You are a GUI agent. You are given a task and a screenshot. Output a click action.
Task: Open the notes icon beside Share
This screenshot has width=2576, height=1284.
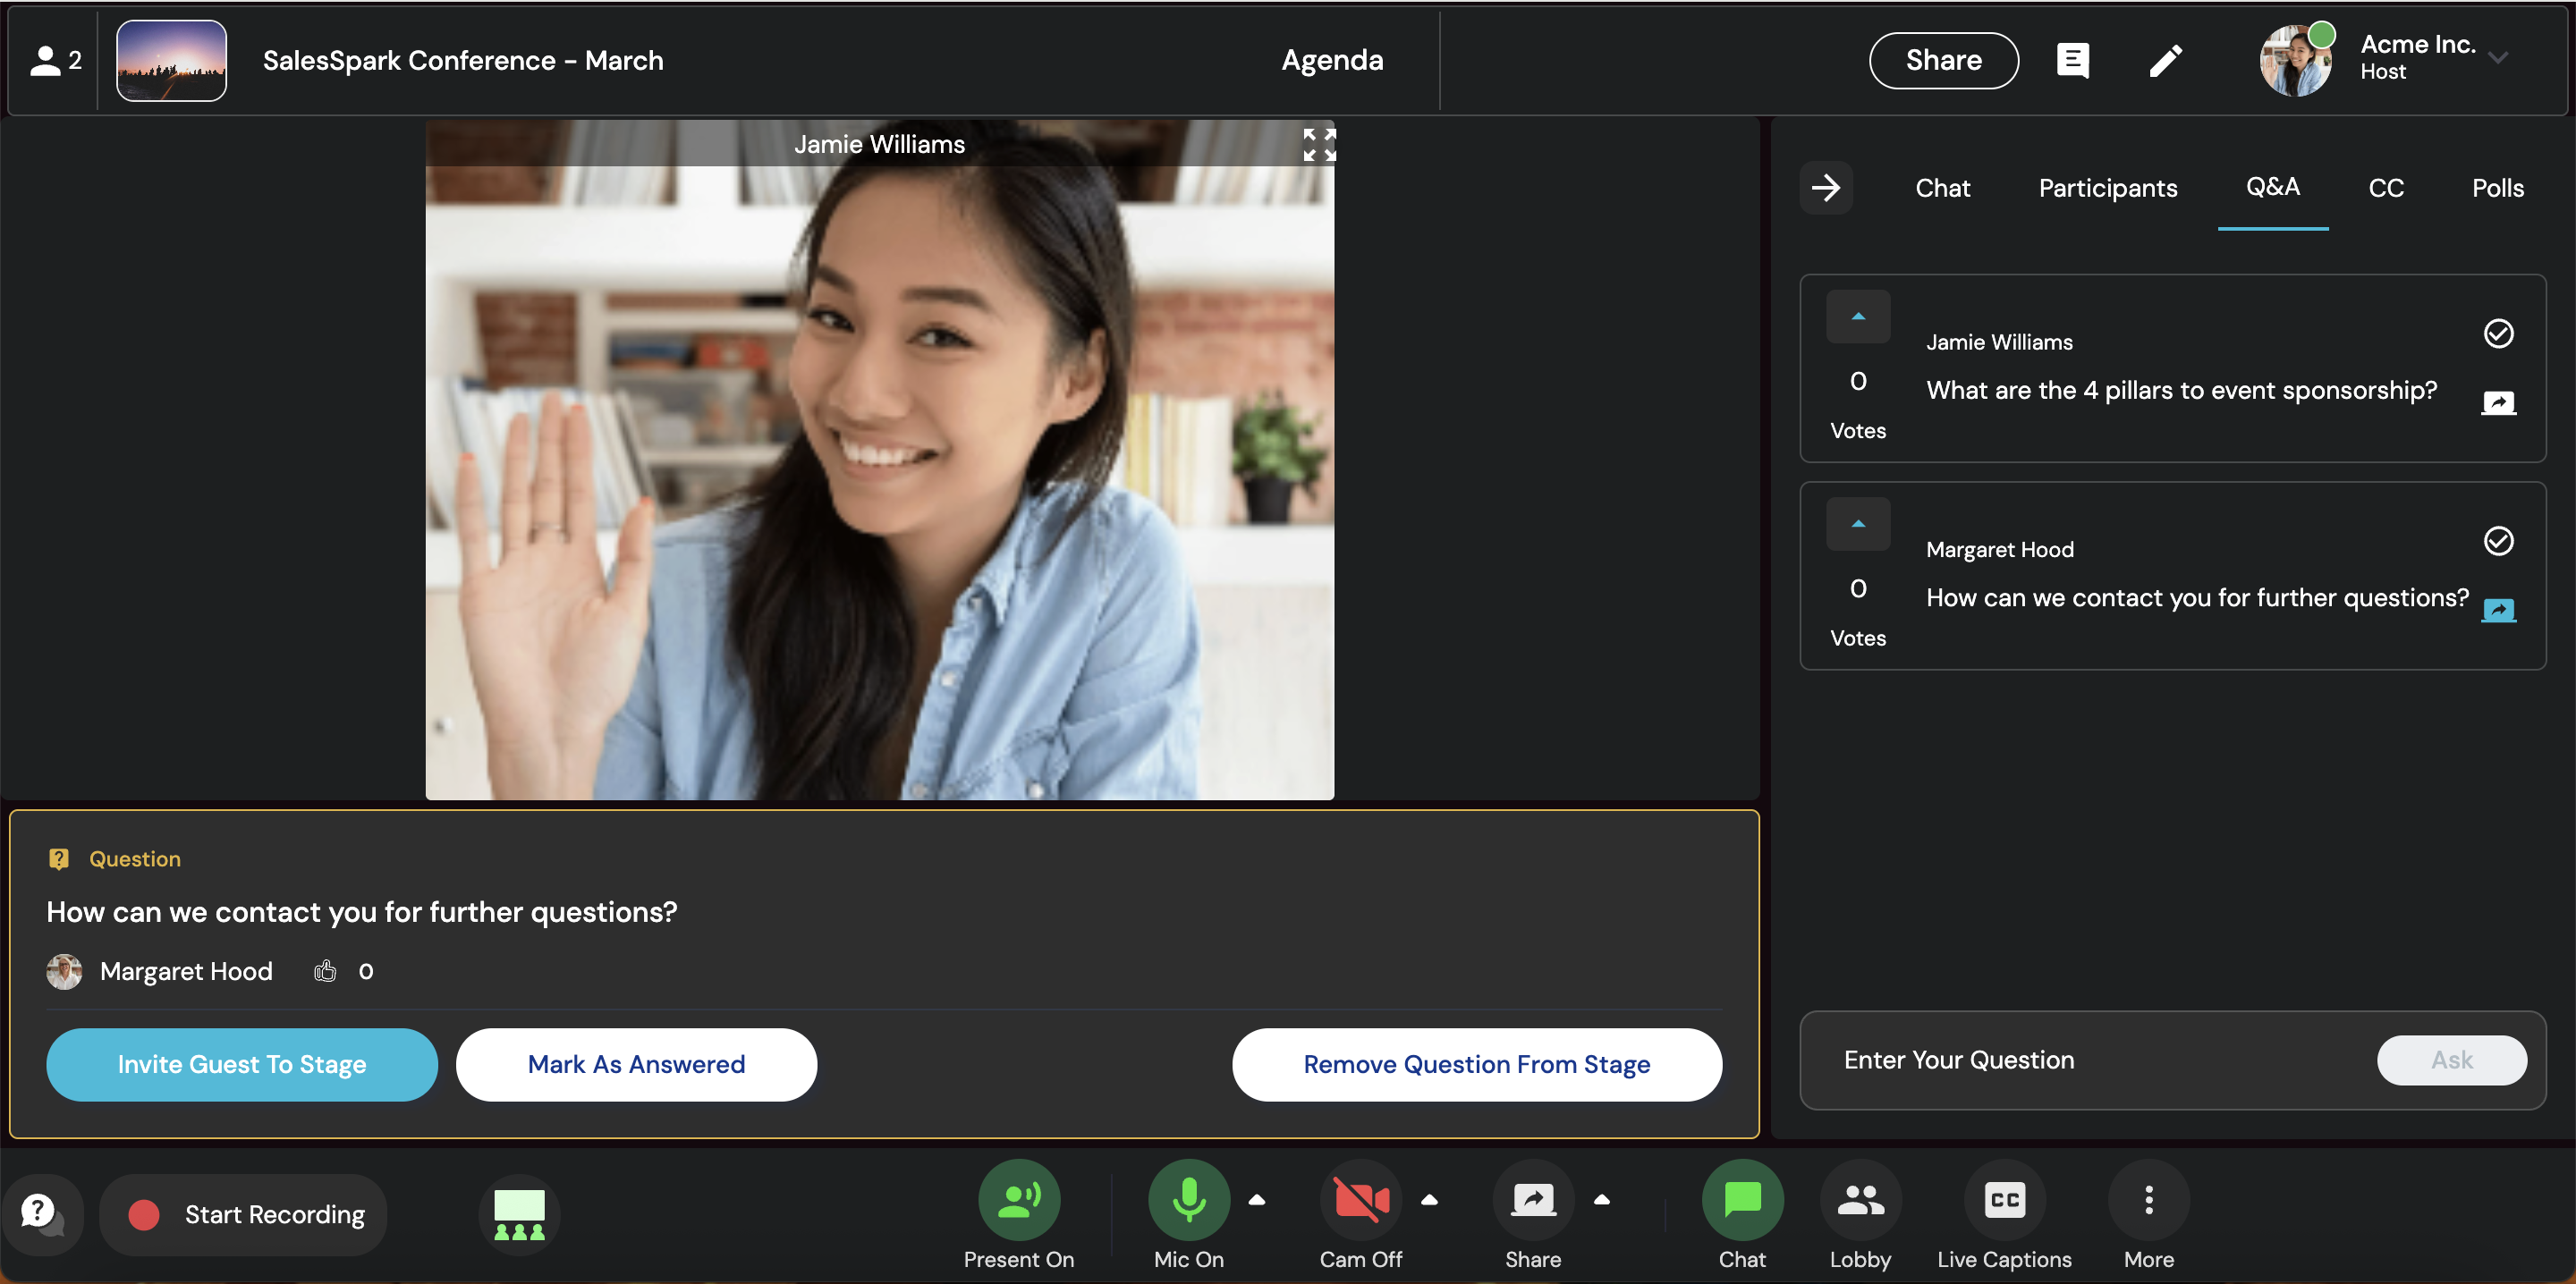click(x=2072, y=61)
